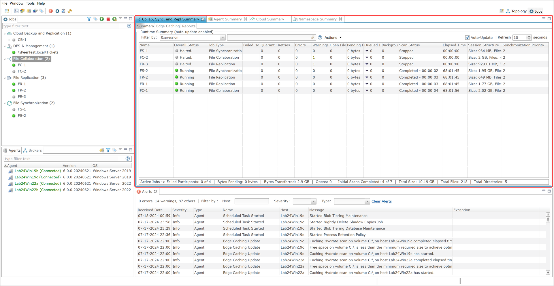Screen dimensions: 554x286
Task: Select \\PeerTest.local\Tickets tree item
Action: tap(38, 52)
